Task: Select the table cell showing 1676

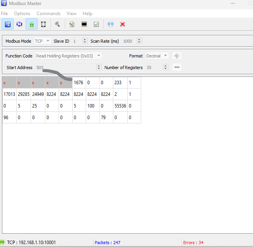Action: pos(79,83)
